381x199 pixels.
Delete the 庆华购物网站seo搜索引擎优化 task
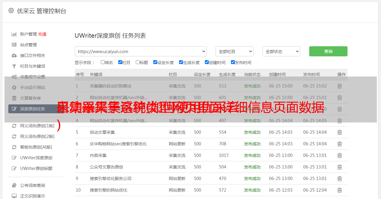340,144
